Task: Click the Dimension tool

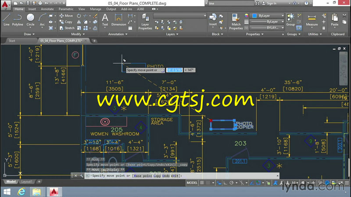Action: pyautogui.click(x=118, y=20)
